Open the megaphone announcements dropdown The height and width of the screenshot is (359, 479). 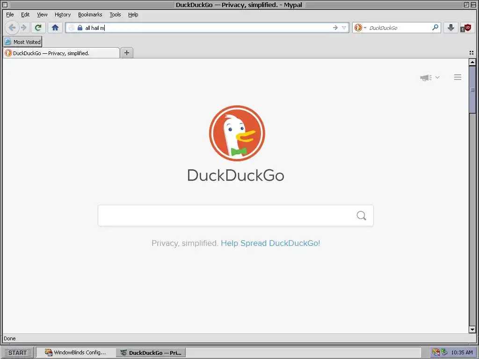(429, 78)
